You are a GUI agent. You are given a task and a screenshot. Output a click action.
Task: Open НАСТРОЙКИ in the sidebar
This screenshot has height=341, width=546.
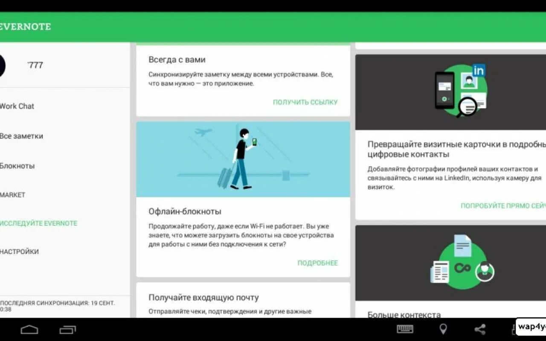(19, 251)
